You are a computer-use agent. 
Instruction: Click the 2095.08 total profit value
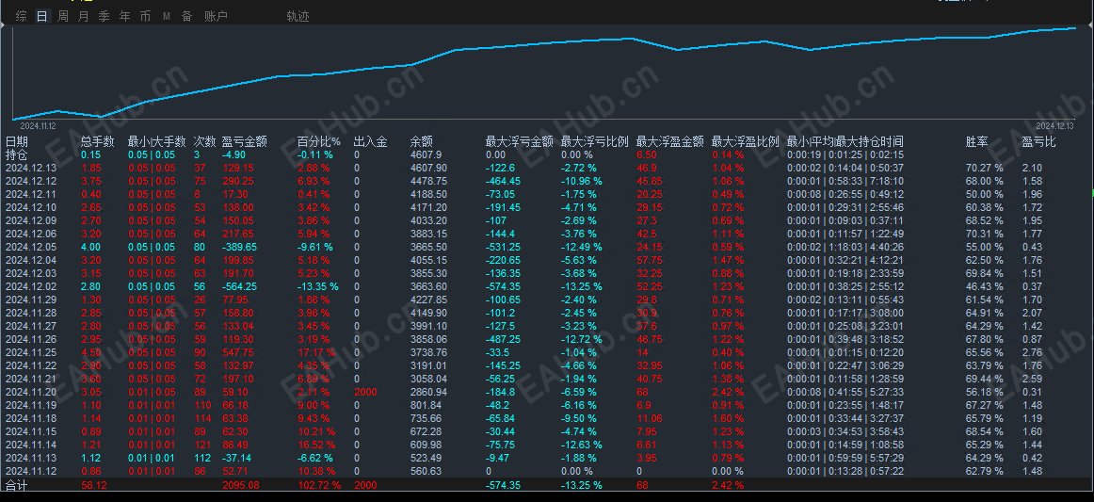(241, 485)
